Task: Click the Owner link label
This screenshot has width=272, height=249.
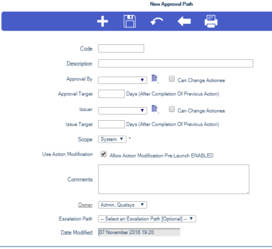Action: 85,205
